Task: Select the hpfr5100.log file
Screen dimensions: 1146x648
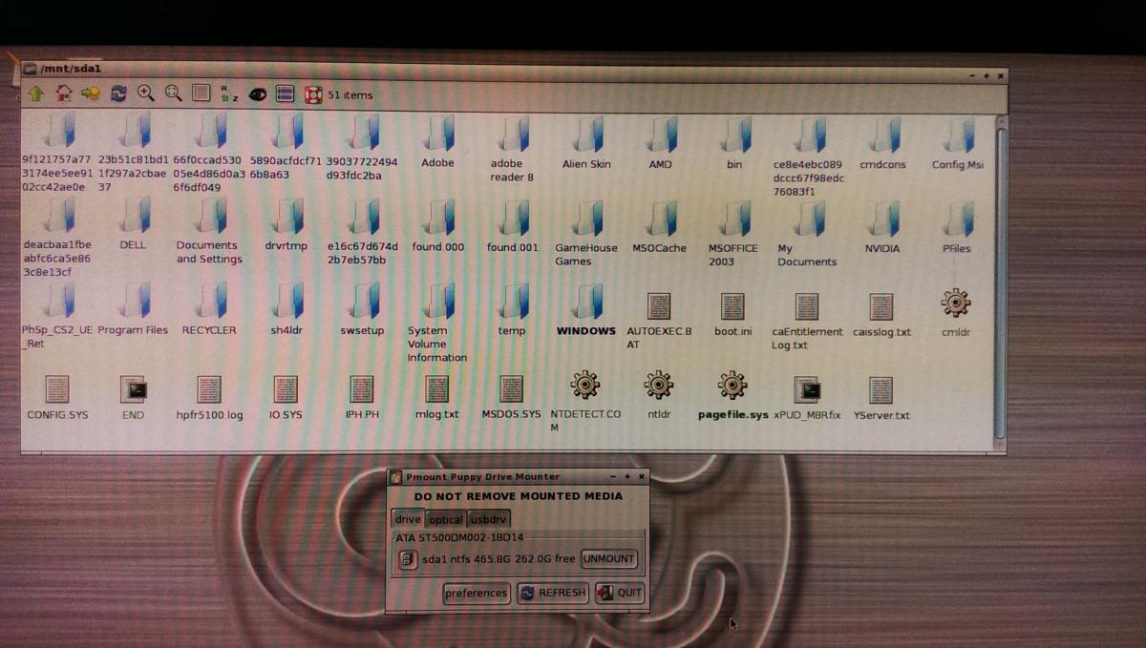Action: 209,398
